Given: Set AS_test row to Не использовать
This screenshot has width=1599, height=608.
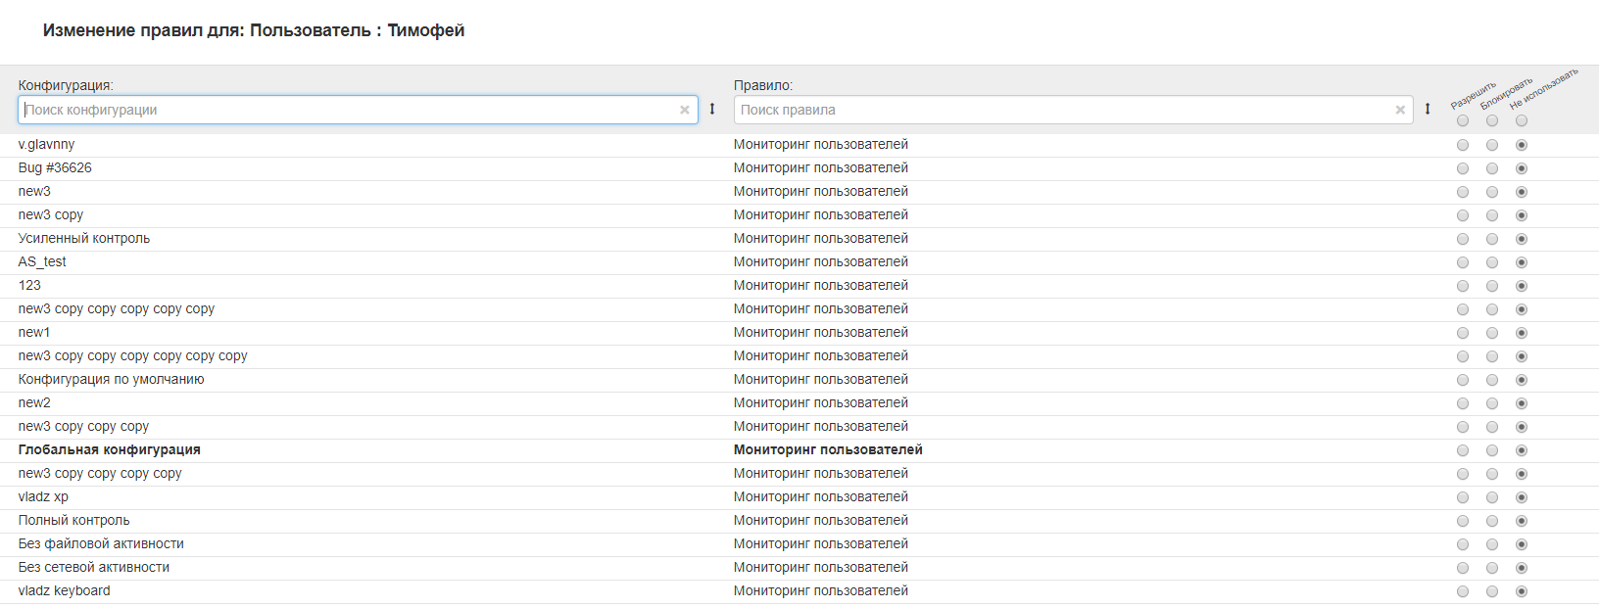Looking at the screenshot, I should tap(1522, 262).
